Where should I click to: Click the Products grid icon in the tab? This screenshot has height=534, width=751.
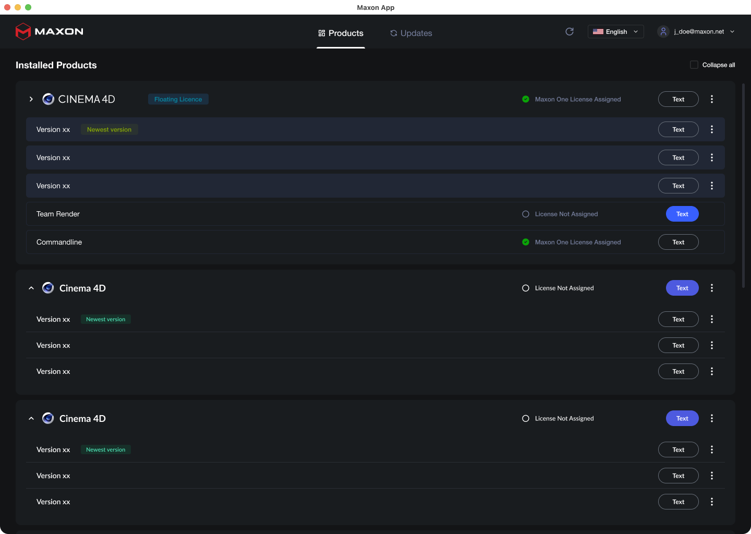[x=322, y=33]
